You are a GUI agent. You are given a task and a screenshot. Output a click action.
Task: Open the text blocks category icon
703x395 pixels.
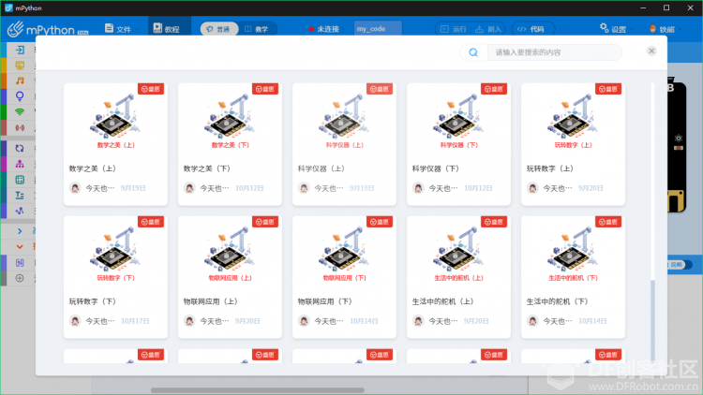[20, 196]
